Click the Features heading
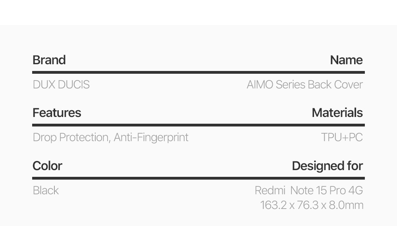Screen dimensions: 397x226 click(57, 113)
